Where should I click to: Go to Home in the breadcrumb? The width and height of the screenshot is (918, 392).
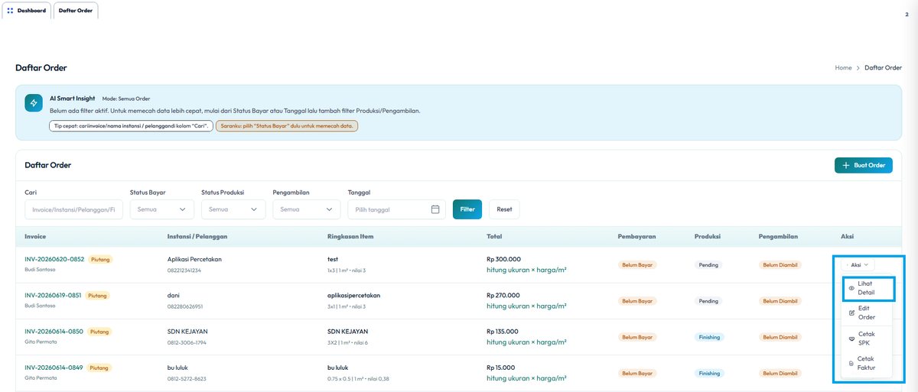(843, 68)
